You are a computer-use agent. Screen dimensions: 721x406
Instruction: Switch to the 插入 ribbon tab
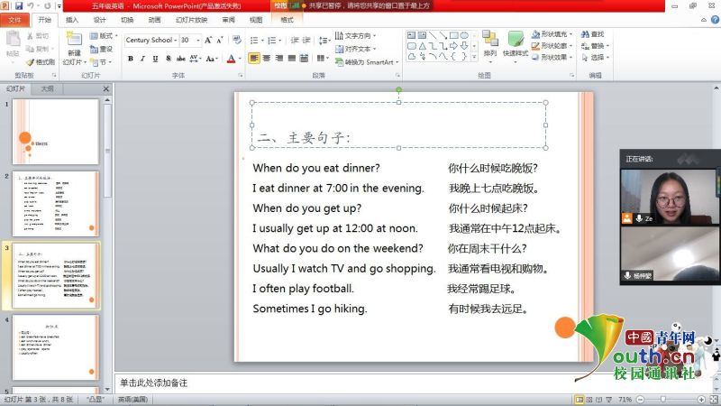click(72, 19)
